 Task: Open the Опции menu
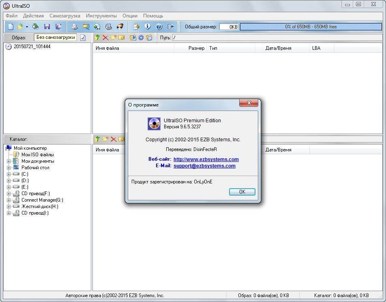coord(130,16)
